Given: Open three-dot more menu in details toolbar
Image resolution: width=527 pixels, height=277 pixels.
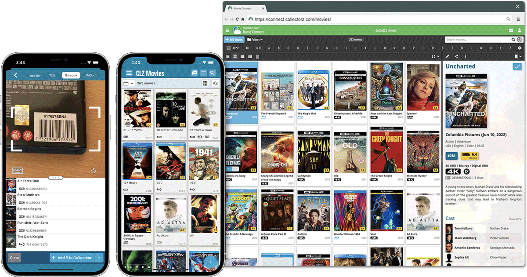Looking at the screenshot, I should (x=465, y=56).
